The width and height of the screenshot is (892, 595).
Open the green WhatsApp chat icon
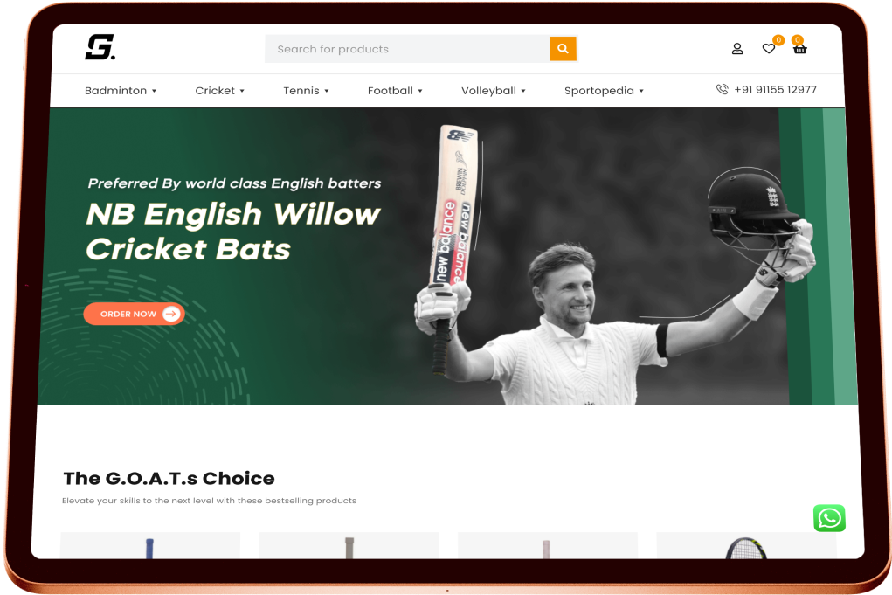829,518
